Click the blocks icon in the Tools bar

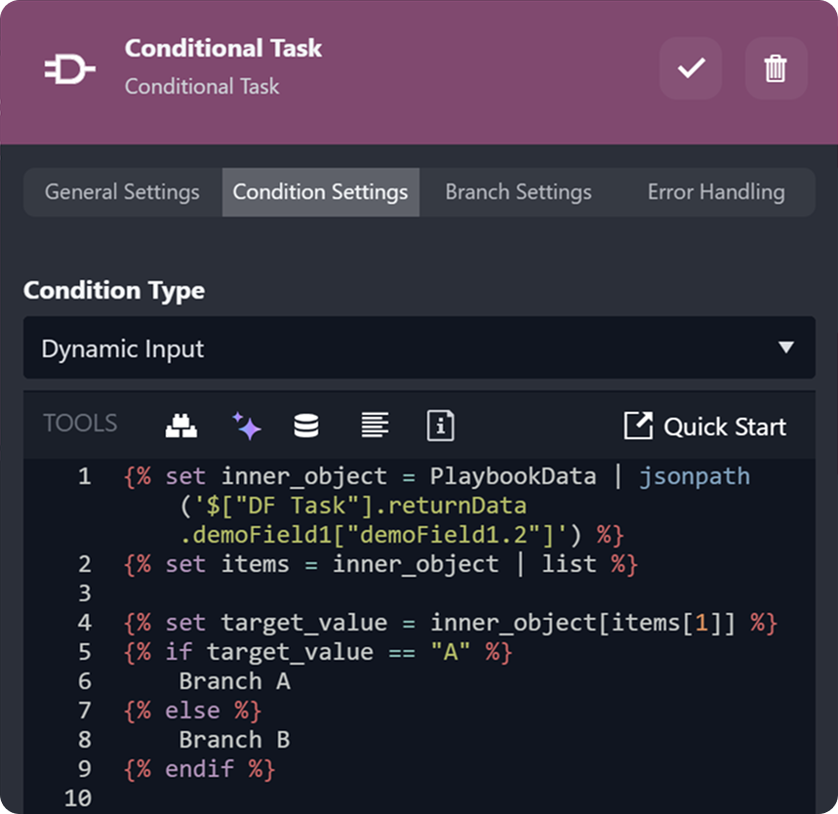pos(180,426)
